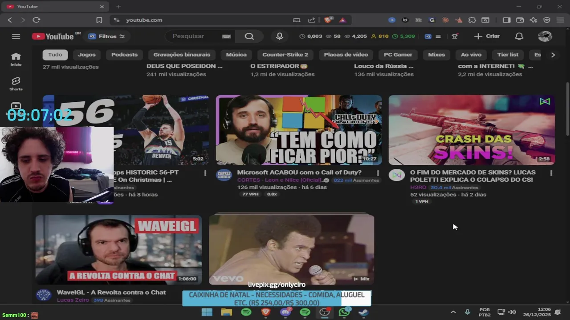Start voice search with the microphone icon
This screenshot has height=320, width=570.
[279, 36]
